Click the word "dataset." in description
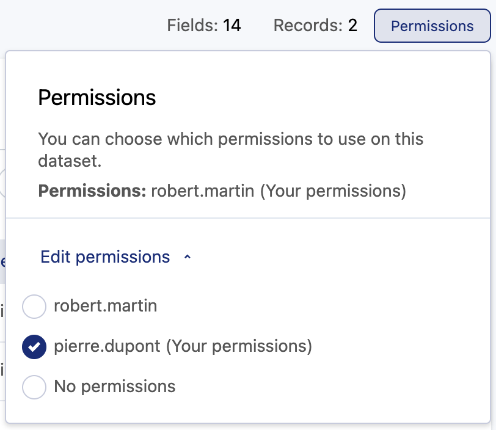Image resolution: width=496 pixels, height=430 pixels. [69, 162]
